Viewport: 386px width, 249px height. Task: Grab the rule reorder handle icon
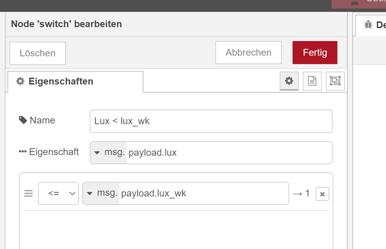pyautogui.click(x=29, y=193)
